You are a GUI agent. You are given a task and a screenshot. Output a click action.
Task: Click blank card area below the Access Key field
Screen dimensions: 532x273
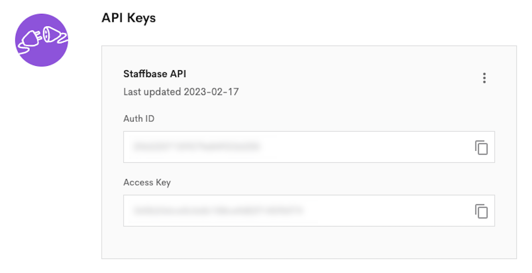[309, 243]
